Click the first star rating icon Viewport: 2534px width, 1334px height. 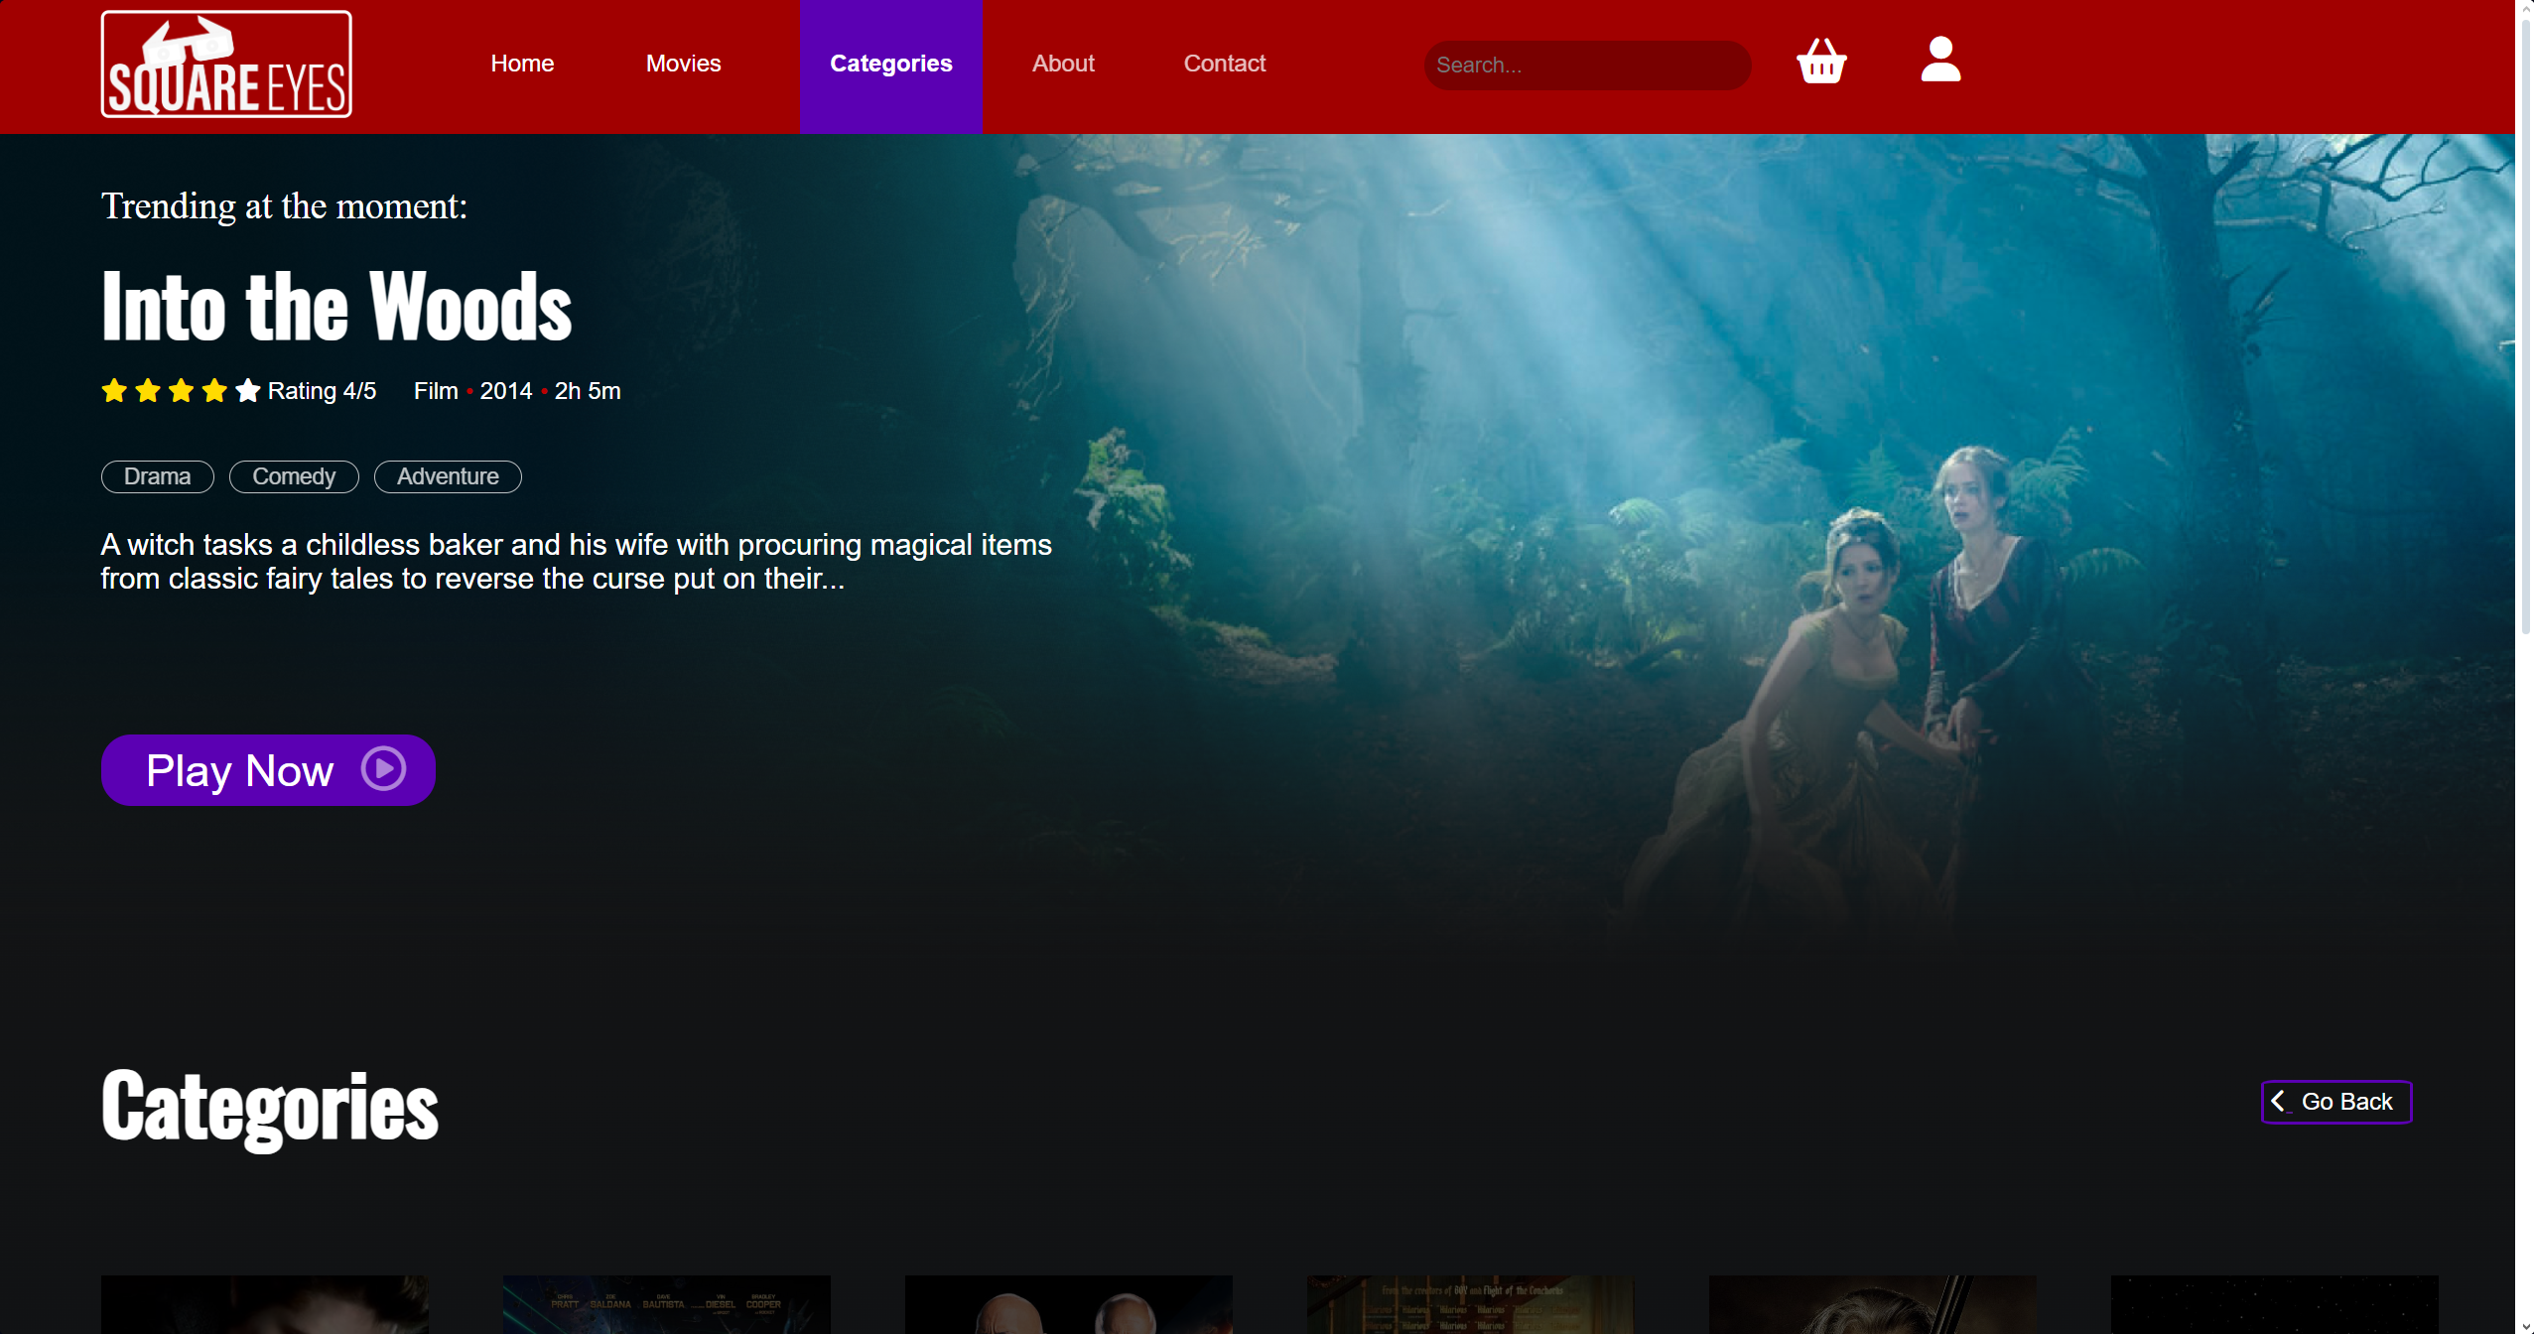(116, 392)
